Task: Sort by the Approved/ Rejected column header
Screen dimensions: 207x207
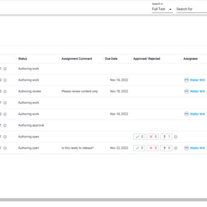Action: 147,59
